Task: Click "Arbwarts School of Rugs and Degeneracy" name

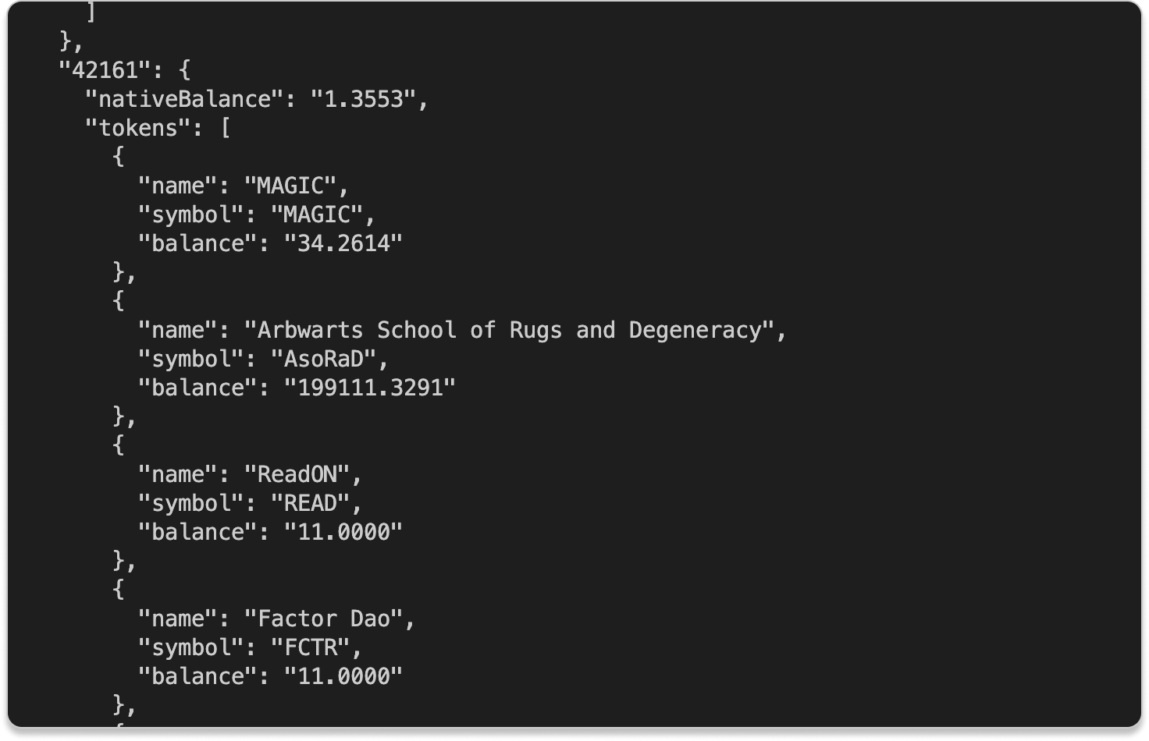Action: point(509,330)
